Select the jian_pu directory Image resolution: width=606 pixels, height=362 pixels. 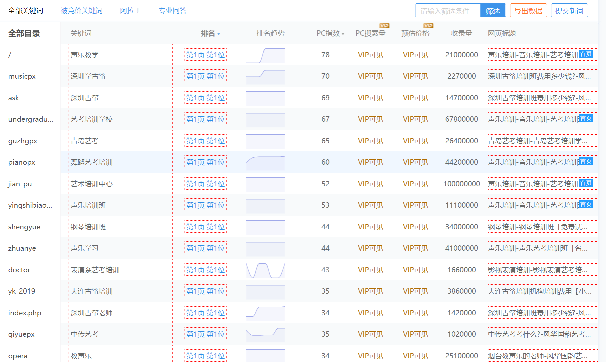tap(20, 184)
